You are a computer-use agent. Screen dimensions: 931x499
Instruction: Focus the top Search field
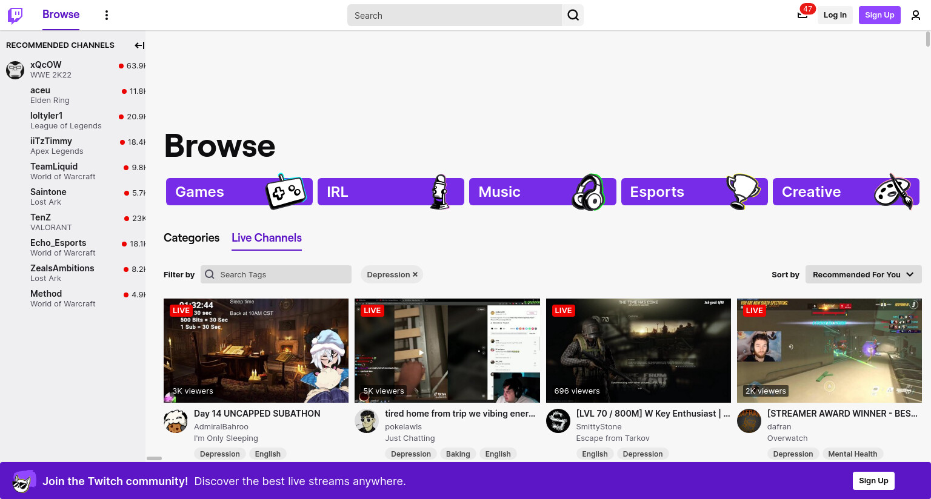point(455,15)
